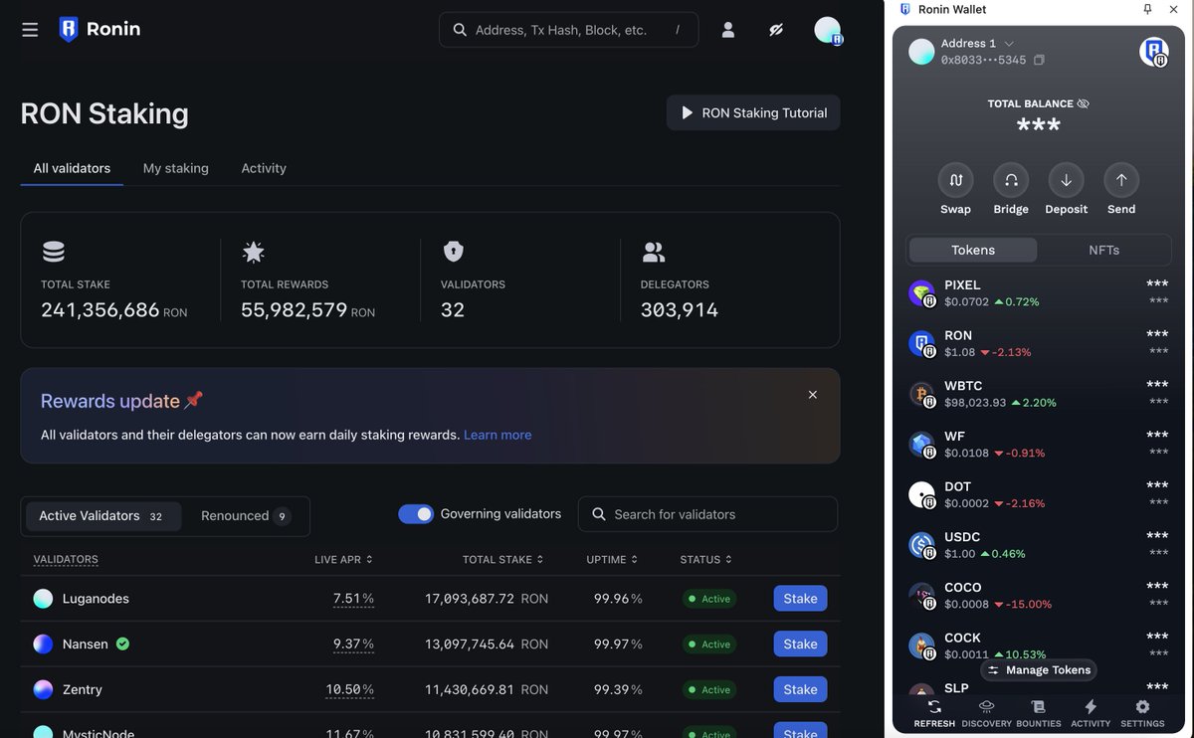Image resolution: width=1194 pixels, height=738 pixels.
Task: Open the PIXEL token row
Action: 1038,293
